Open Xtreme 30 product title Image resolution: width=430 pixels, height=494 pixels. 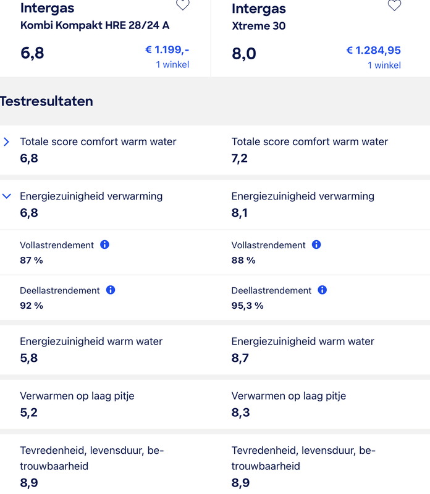click(x=258, y=26)
